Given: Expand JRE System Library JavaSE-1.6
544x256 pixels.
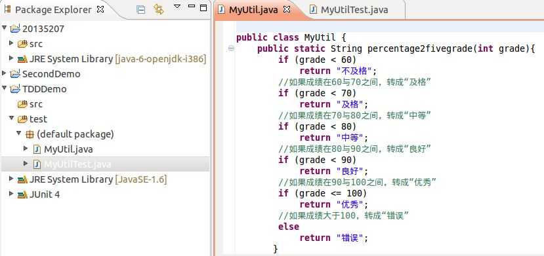Looking at the screenshot, I should [x=11, y=179].
